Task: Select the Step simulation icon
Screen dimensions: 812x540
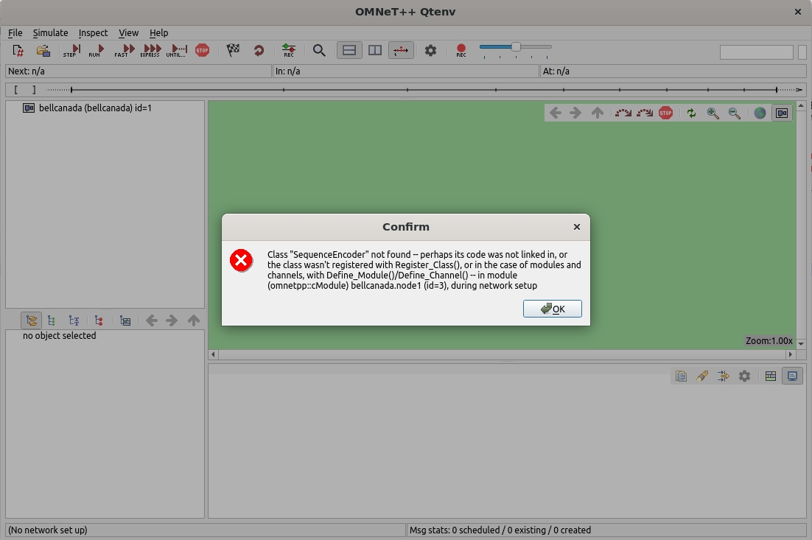Action: 70,50
